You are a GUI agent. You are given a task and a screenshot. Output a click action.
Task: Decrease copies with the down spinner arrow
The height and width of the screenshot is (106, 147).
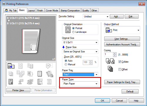pyautogui.click(x=114, y=56)
